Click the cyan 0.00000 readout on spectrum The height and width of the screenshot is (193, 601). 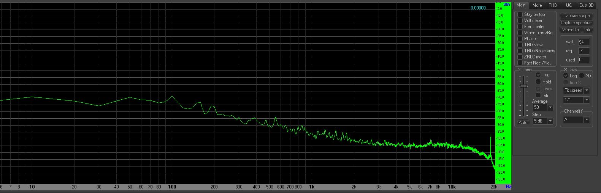478,8
